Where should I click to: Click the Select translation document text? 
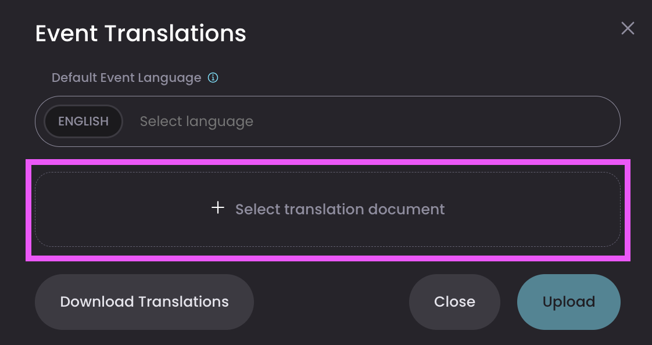(340, 209)
